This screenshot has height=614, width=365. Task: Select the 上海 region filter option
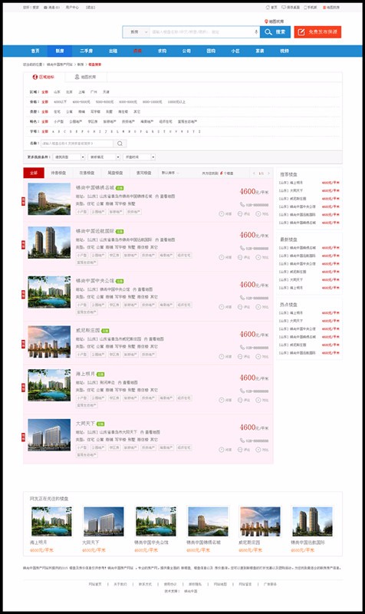81,92
